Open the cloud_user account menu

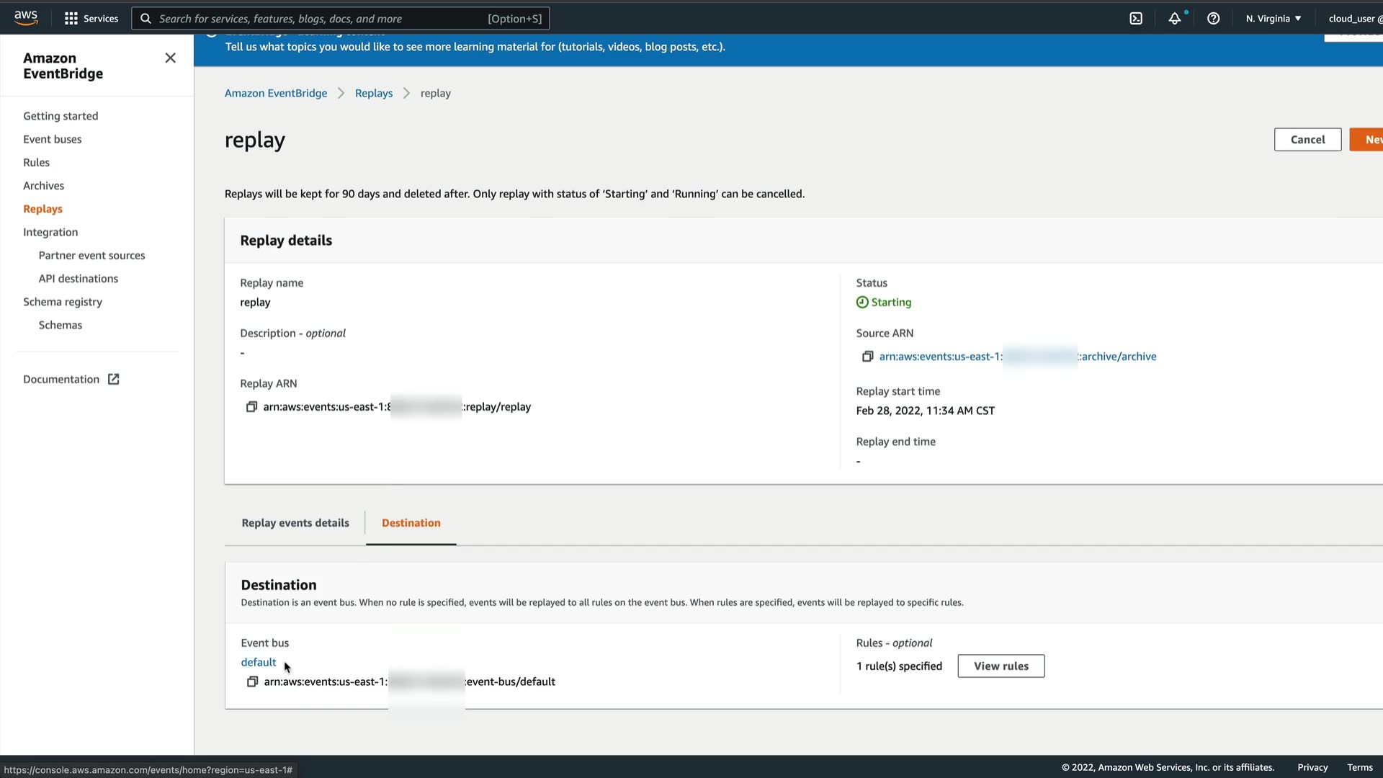tap(1353, 19)
